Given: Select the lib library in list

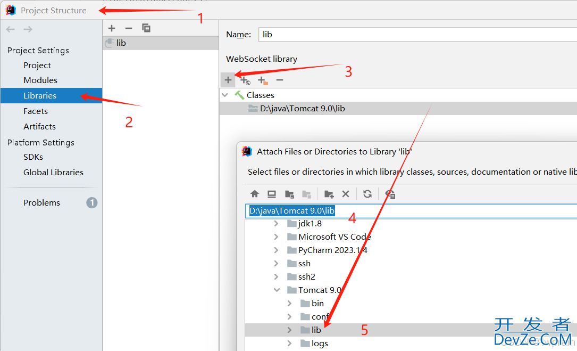Looking at the screenshot, I should (x=161, y=43).
